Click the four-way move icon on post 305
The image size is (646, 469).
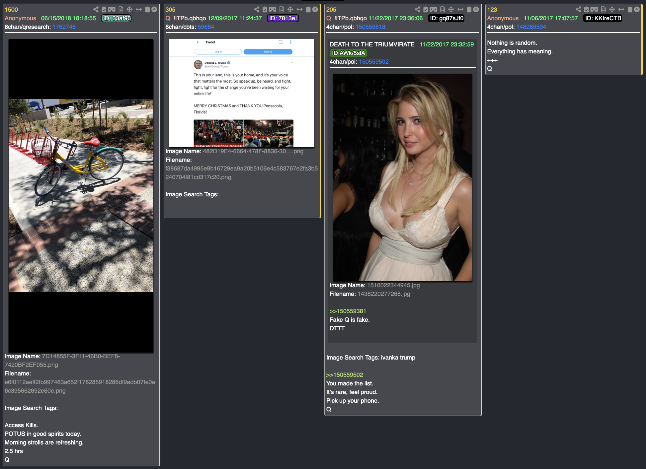290,9
